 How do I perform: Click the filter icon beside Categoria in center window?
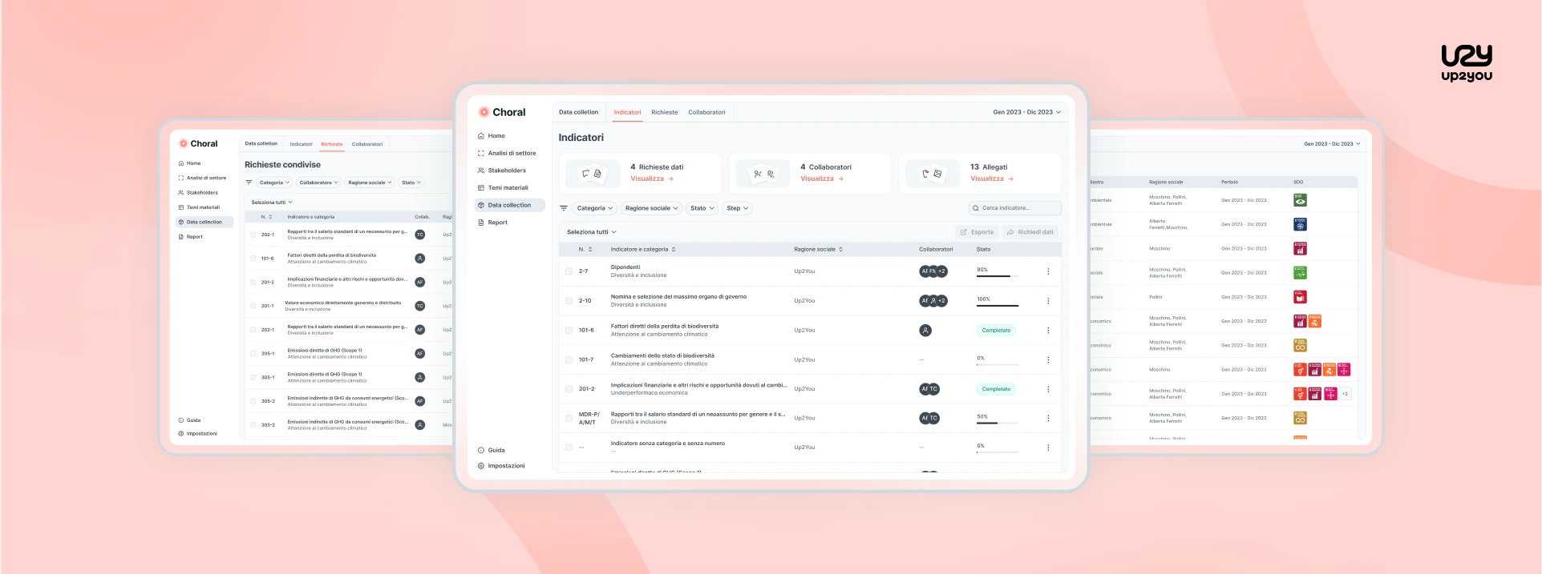point(564,208)
